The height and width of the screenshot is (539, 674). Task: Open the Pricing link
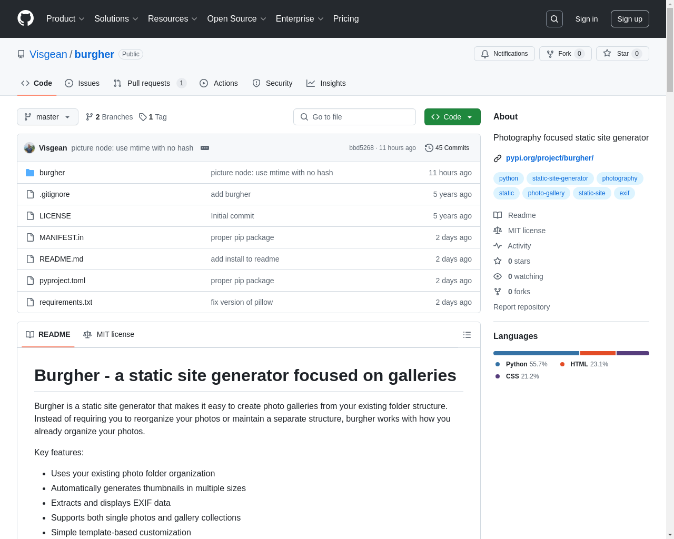pyautogui.click(x=346, y=19)
